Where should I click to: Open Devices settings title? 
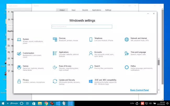(x=62, y=38)
